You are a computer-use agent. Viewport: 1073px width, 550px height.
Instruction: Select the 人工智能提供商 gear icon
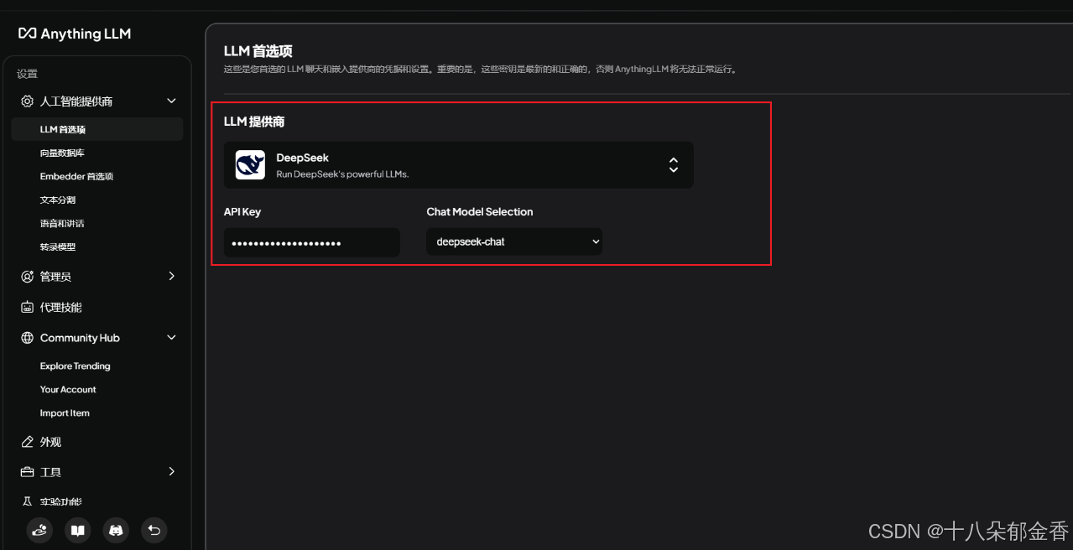pyautogui.click(x=26, y=101)
